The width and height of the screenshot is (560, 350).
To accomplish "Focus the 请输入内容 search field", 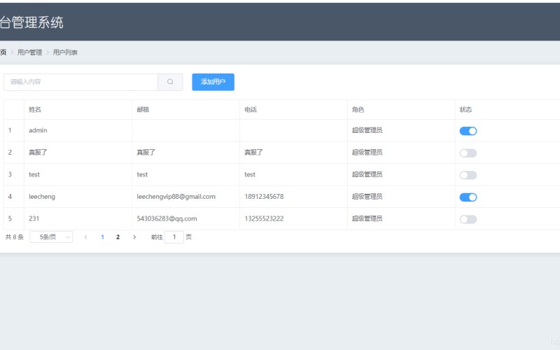I will coord(80,82).
